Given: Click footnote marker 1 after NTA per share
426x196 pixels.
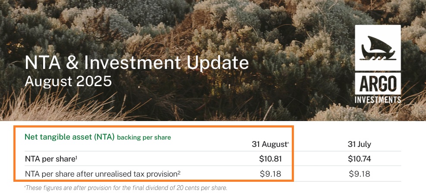Looking at the screenshot, I should click(x=76, y=157).
